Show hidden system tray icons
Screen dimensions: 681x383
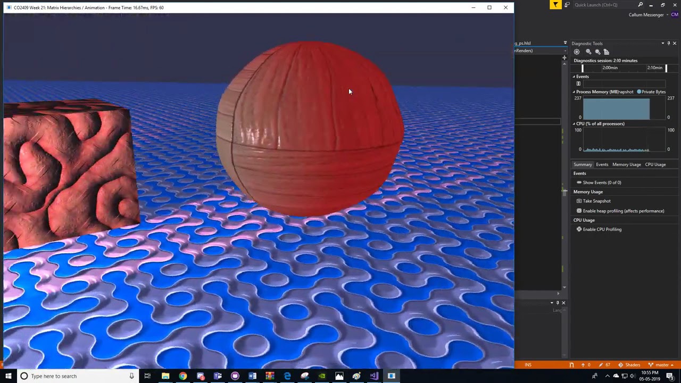click(x=607, y=376)
